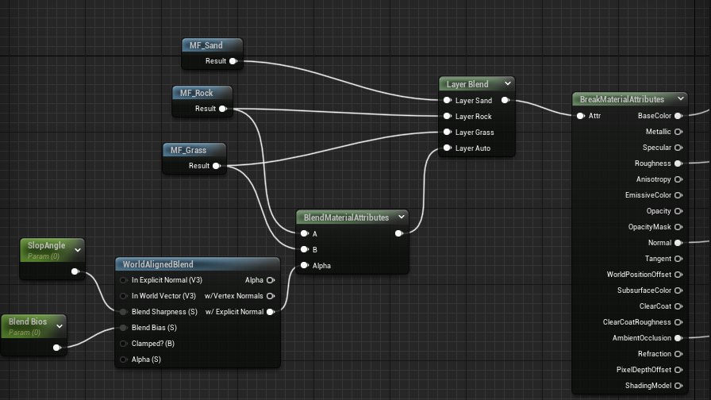Select the MF_Sand node title

206,45
